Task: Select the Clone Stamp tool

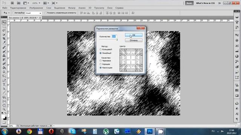Action: [x=4, y=55]
